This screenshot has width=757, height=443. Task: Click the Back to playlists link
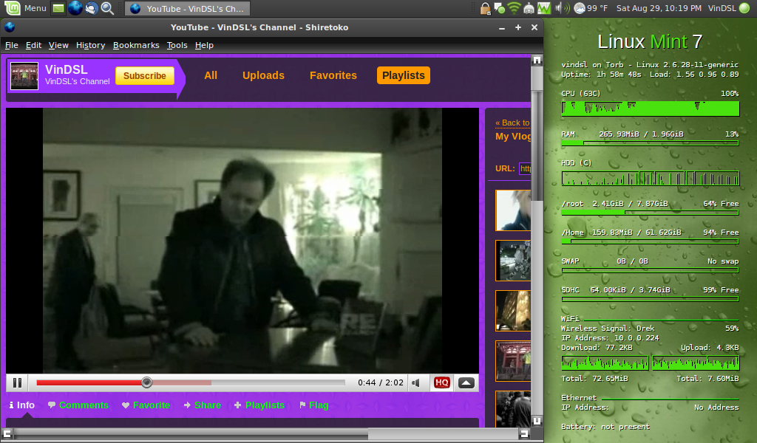point(513,123)
